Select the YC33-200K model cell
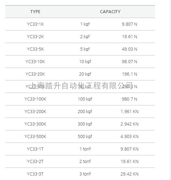Image resolution: width=171 pixels, height=180 pixels. tap(35, 112)
